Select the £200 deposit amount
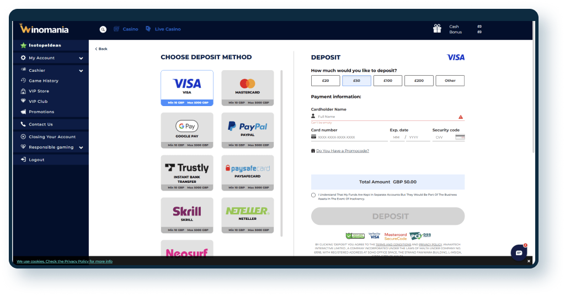 pos(419,81)
